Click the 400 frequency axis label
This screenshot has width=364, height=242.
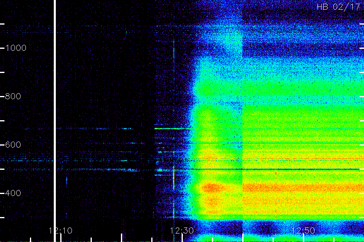point(13,193)
